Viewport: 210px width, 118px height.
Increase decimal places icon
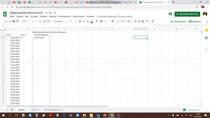[x=44, y=21]
